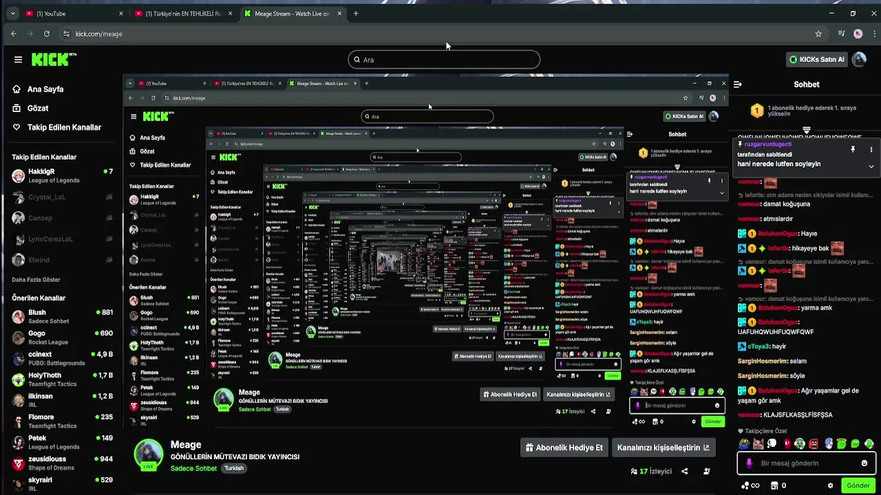
Task: Click KICKs Satın Al button
Action: tap(816, 60)
